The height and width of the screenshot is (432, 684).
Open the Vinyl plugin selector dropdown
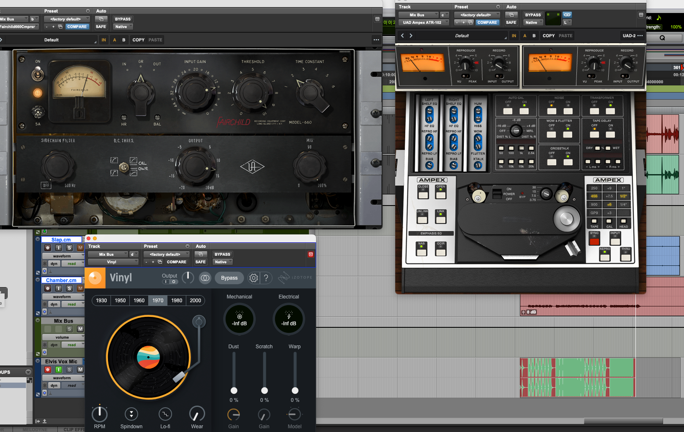coord(113,262)
